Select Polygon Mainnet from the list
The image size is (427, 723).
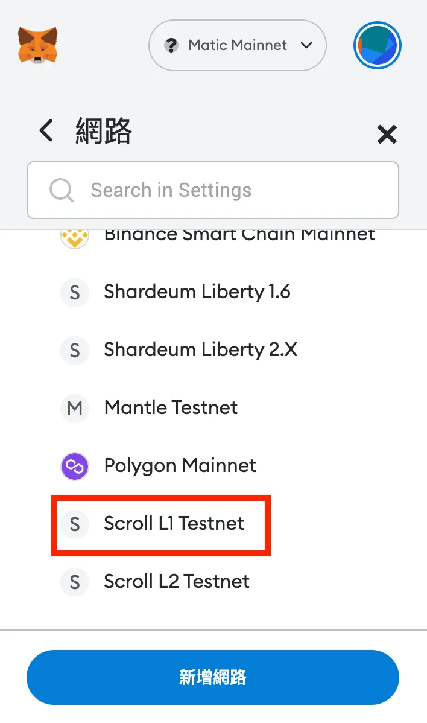(x=180, y=465)
